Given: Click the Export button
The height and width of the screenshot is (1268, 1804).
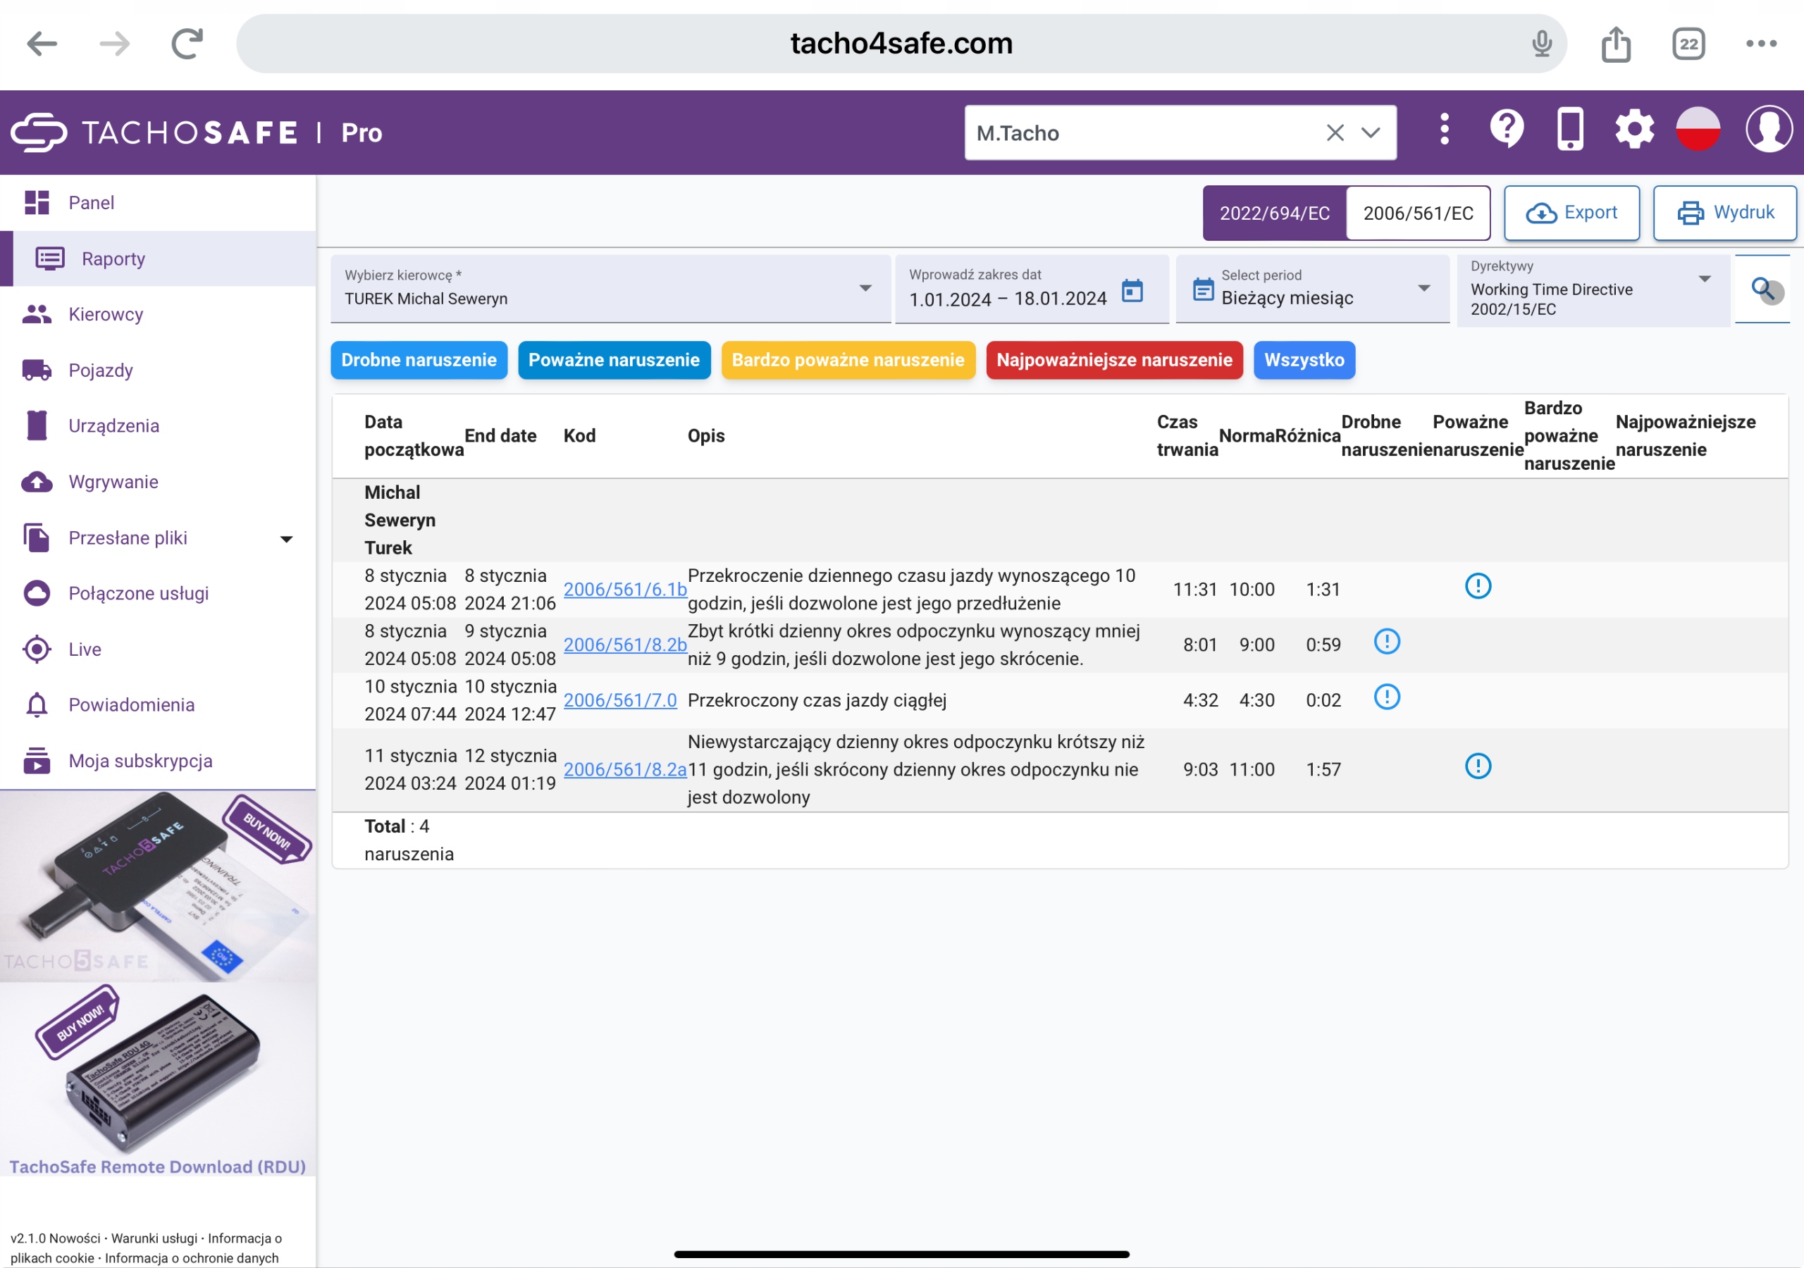Looking at the screenshot, I should click(1571, 213).
